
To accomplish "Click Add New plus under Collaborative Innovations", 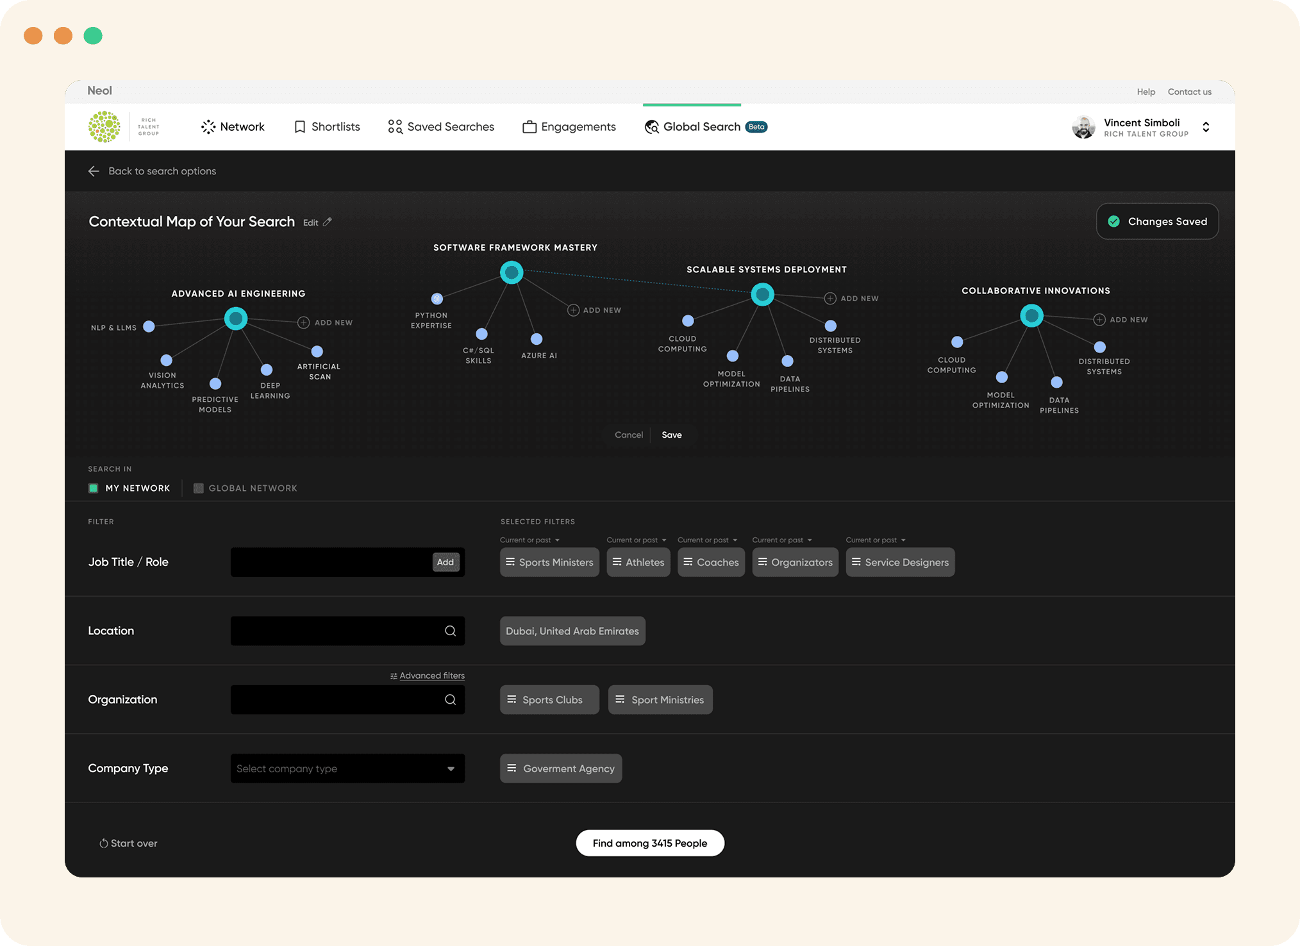I will (x=1099, y=319).
